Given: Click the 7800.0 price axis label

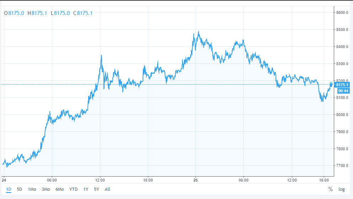Looking at the screenshot, I should pos(342,149).
